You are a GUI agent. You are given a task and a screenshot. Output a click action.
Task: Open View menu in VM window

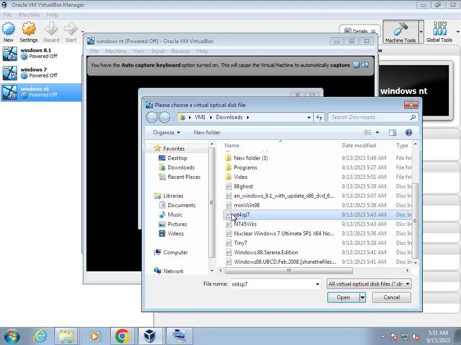tap(139, 51)
